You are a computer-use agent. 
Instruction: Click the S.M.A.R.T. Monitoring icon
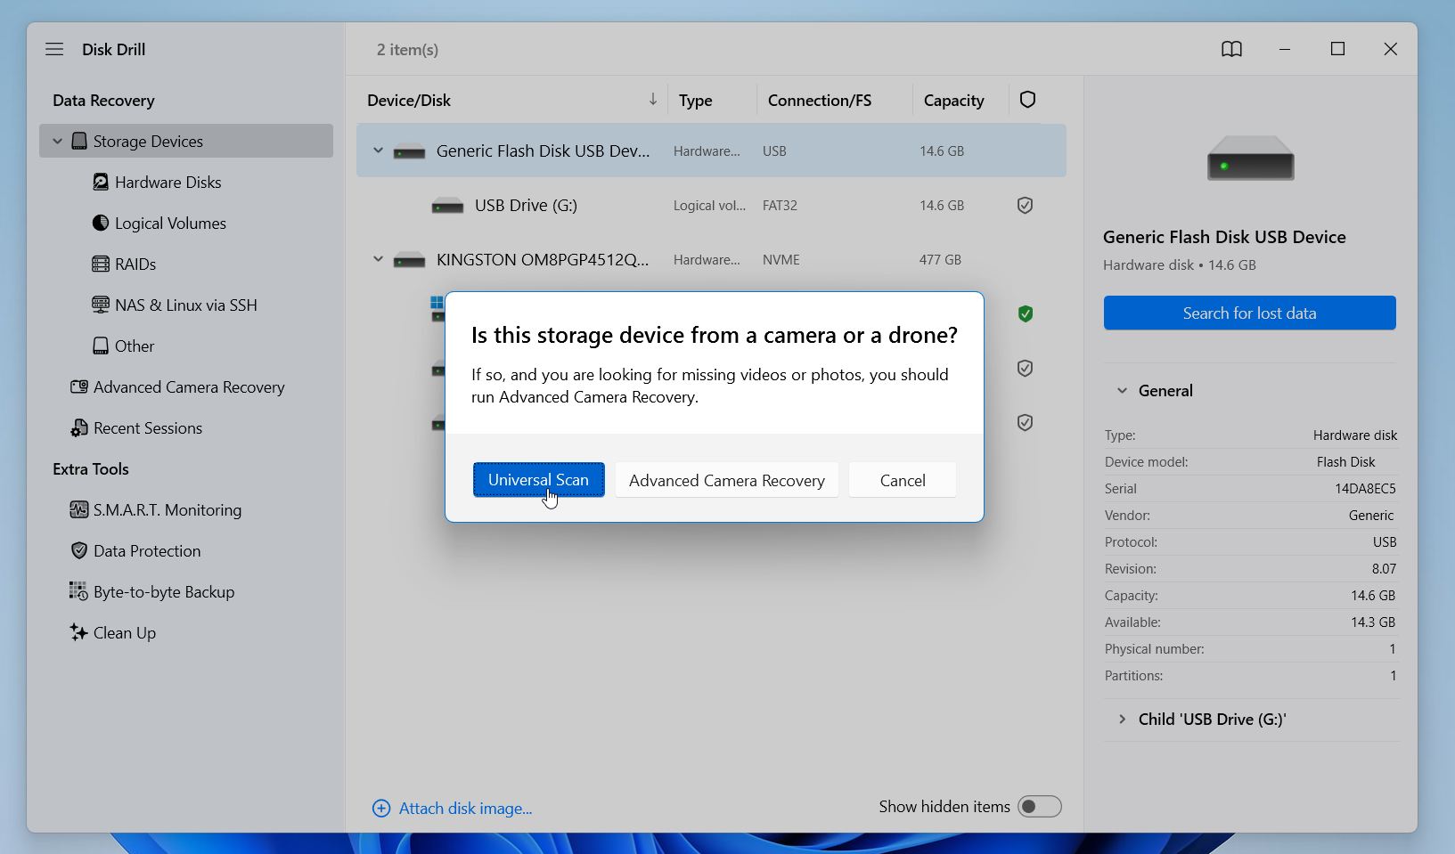(x=78, y=509)
